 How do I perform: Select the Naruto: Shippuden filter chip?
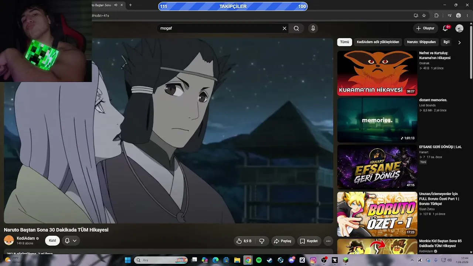click(421, 42)
